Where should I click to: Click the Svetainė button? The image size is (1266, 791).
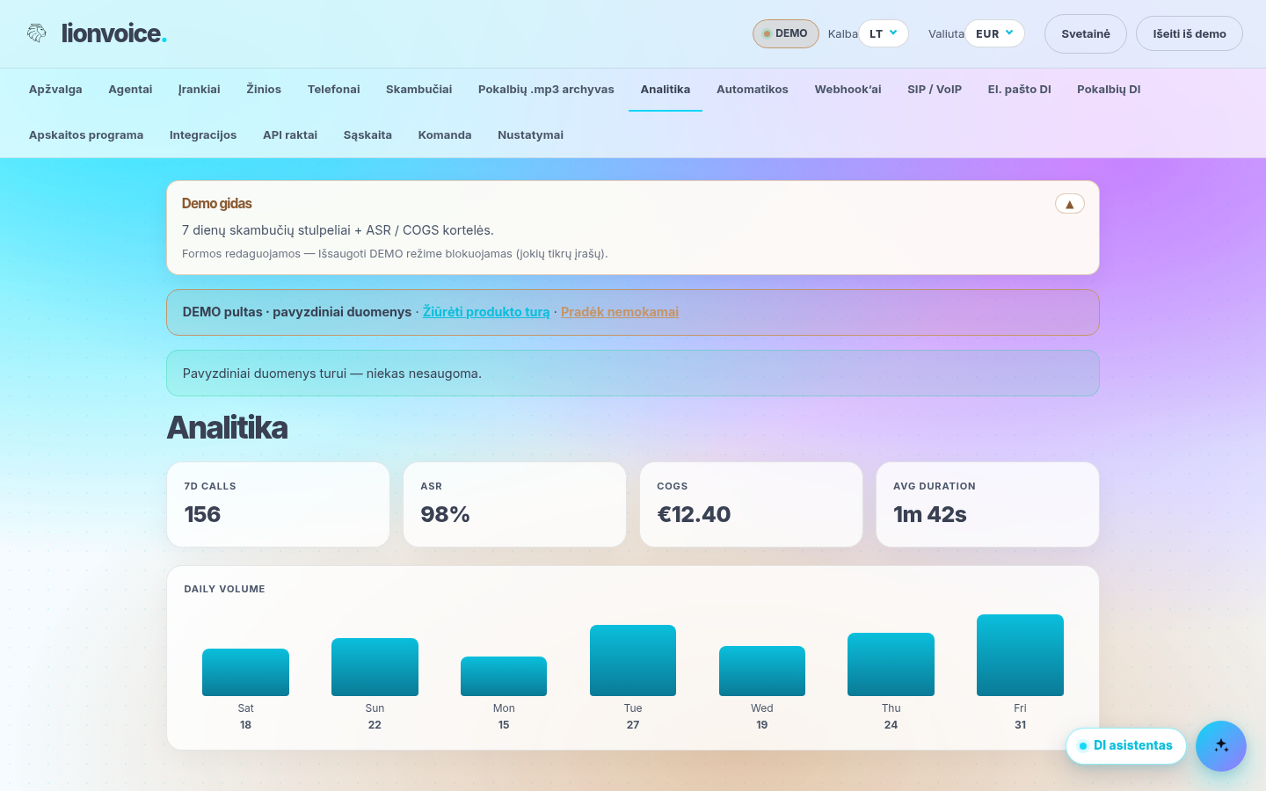click(x=1086, y=33)
